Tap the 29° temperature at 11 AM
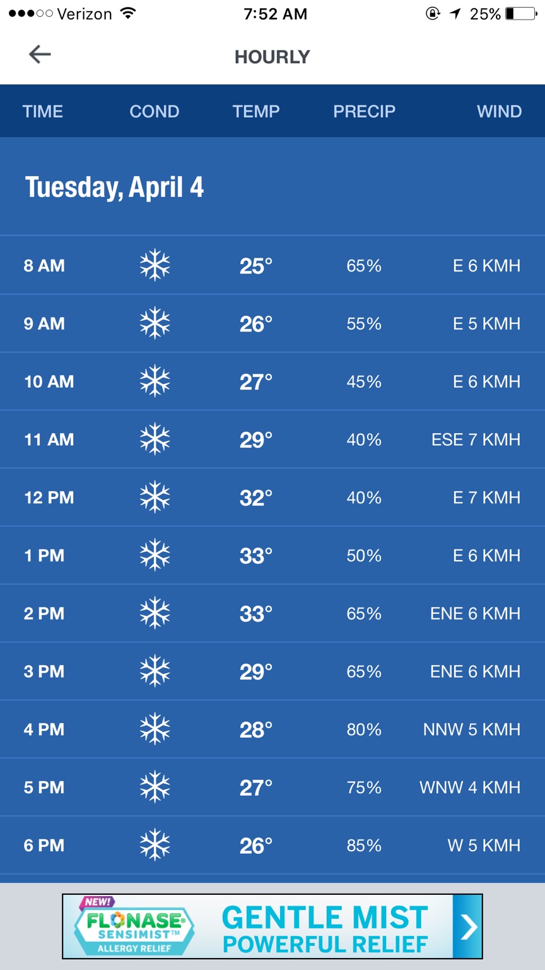Viewport: 545px width, 970px height. (x=256, y=440)
